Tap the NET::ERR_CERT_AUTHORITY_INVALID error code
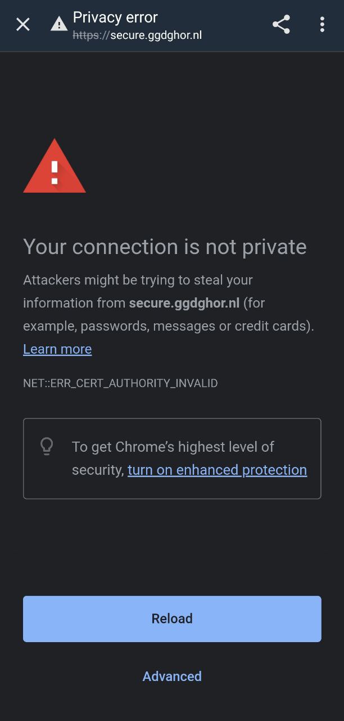 tap(120, 384)
